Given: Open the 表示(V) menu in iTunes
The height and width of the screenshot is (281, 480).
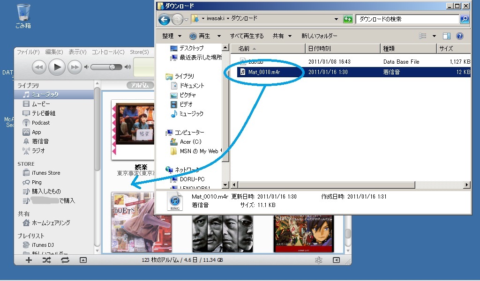Looking at the screenshot, I should click(x=77, y=52).
